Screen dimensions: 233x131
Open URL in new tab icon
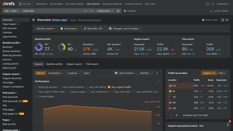click(x=86, y=11)
